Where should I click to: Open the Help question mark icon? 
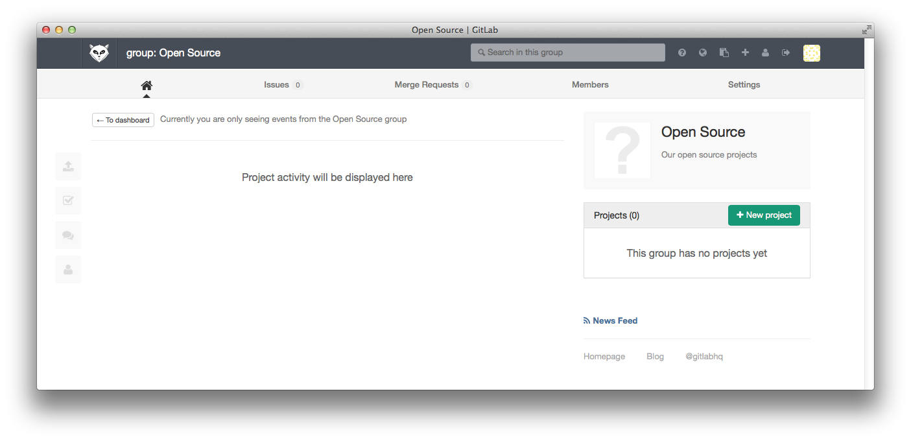682,53
